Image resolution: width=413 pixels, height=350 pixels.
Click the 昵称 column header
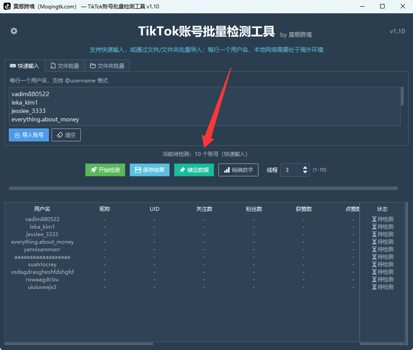tap(104, 209)
